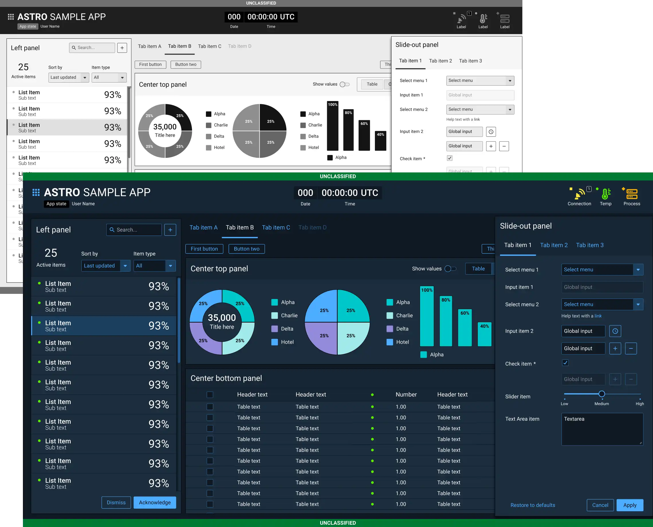Enable the Check item checkbox

point(565,363)
